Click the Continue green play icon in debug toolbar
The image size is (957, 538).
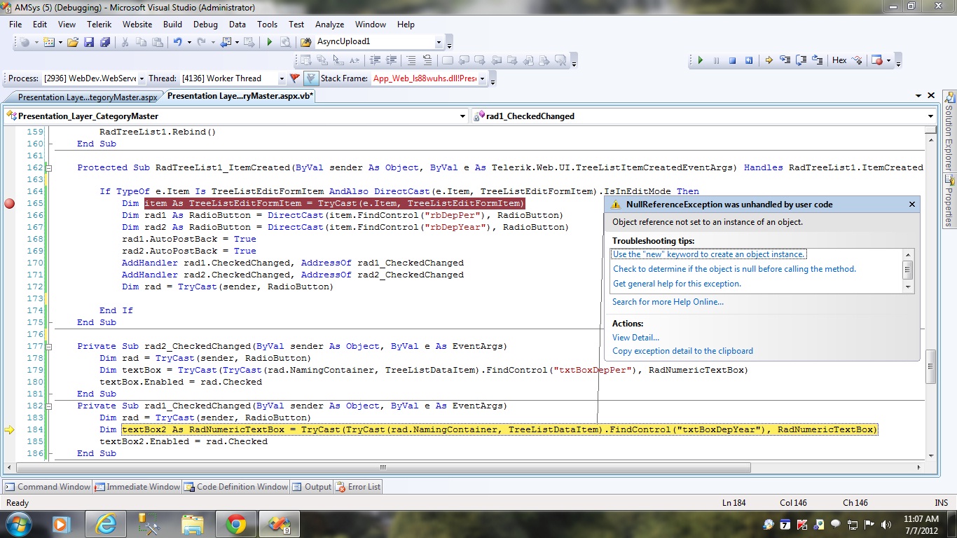click(x=700, y=60)
